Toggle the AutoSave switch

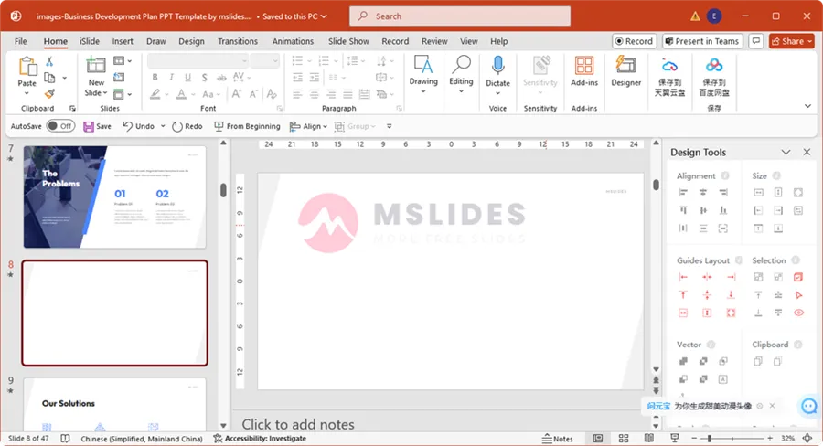pos(60,126)
